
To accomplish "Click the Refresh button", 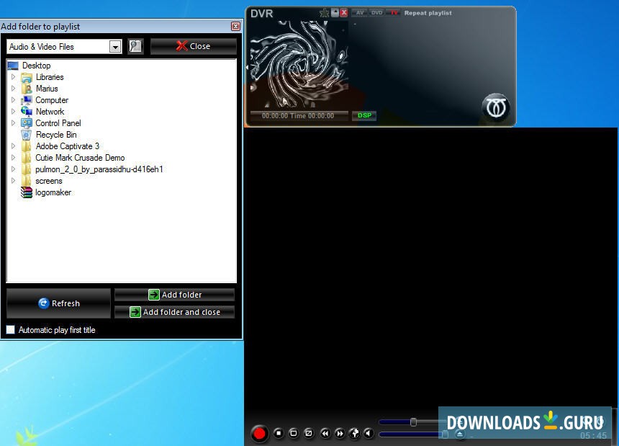I will click(58, 303).
